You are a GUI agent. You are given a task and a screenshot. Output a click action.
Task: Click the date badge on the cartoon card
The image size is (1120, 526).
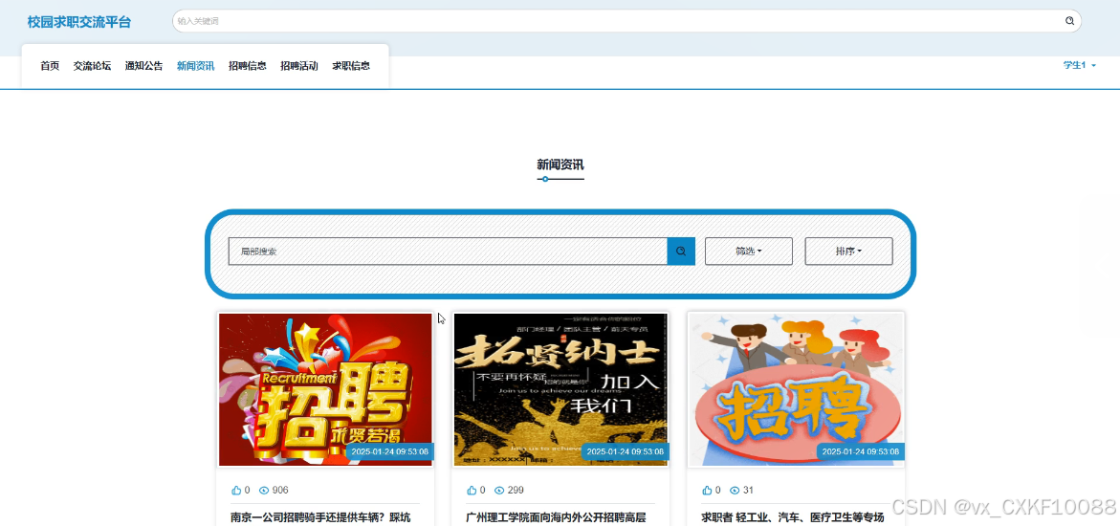pyautogui.click(x=861, y=451)
